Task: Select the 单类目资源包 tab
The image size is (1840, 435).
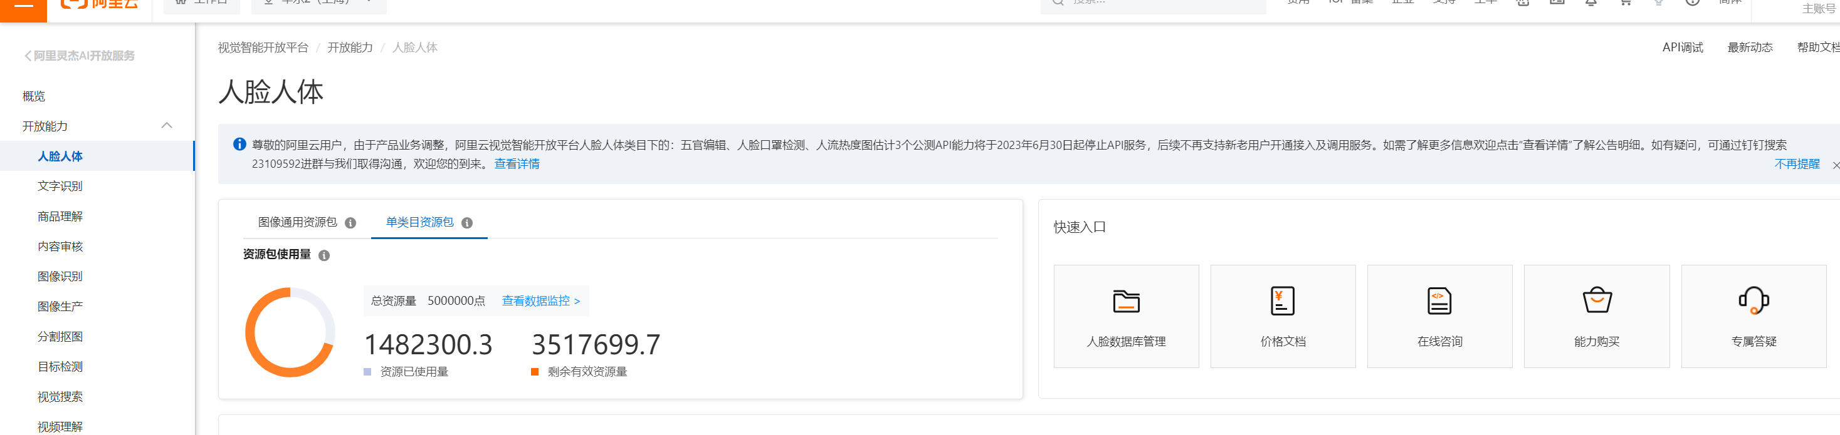Action: (420, 222)
